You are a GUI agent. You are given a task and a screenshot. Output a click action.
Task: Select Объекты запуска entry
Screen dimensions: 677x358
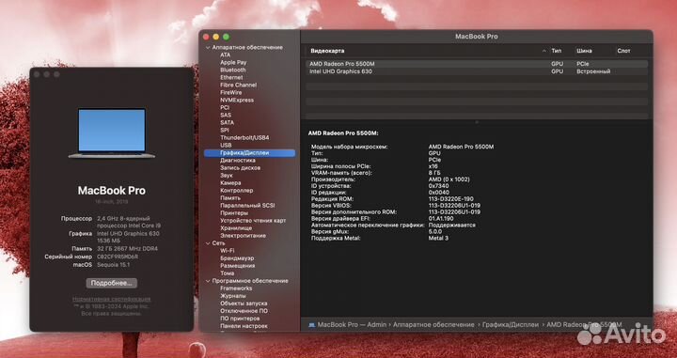pos(244,304)
